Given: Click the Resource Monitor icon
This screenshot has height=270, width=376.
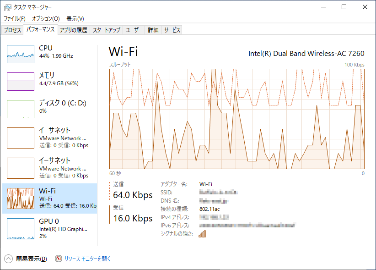Looking at the screenshot, I should tap(59, 259).
